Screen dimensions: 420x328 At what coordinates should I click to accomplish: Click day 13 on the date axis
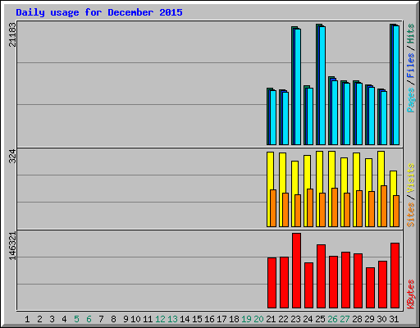tap(172, 319)
